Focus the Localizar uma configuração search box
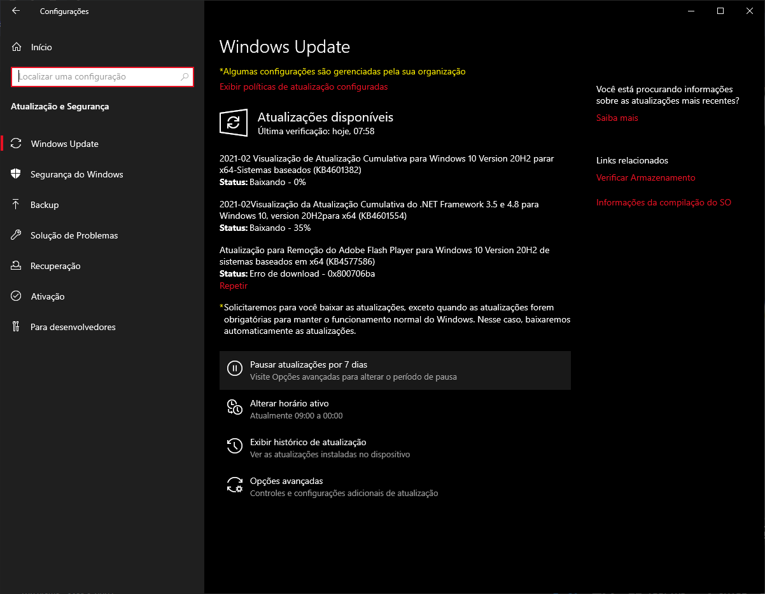The image size is (765, 594). point(102,77)
